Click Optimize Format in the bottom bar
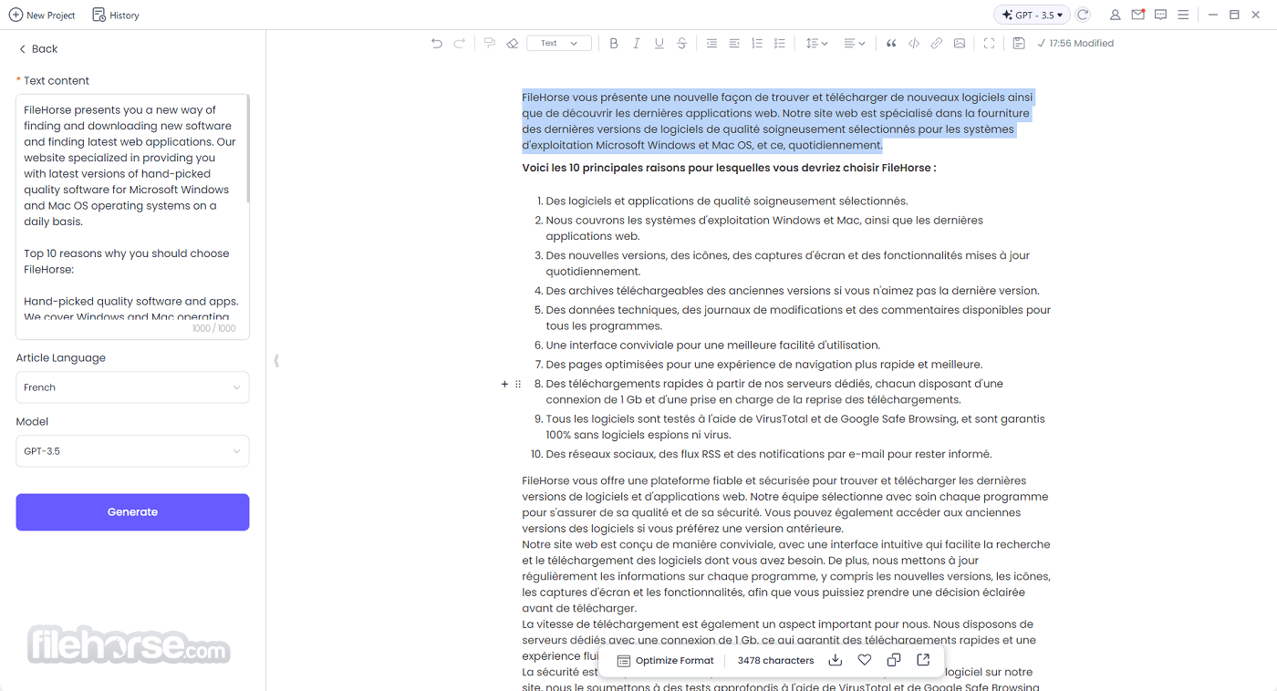 [665, 661]
